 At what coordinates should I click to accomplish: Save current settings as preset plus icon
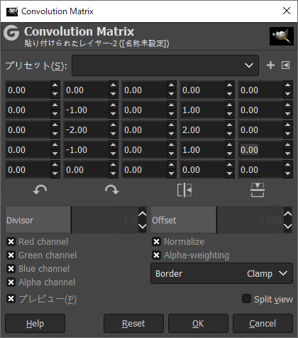coord(270,65)
